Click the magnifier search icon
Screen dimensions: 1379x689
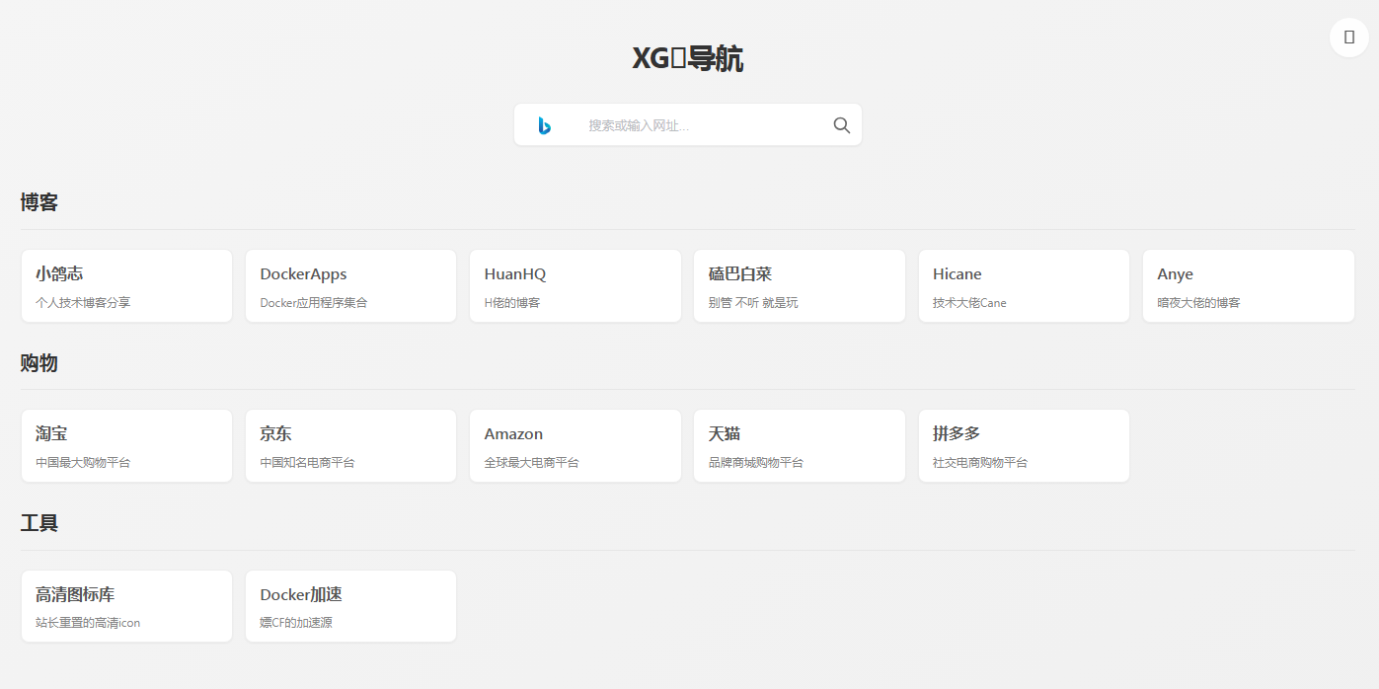(842, 125)
